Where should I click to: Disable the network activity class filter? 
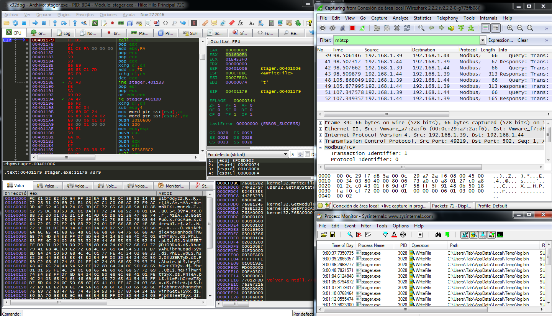(x=483, y=234)
